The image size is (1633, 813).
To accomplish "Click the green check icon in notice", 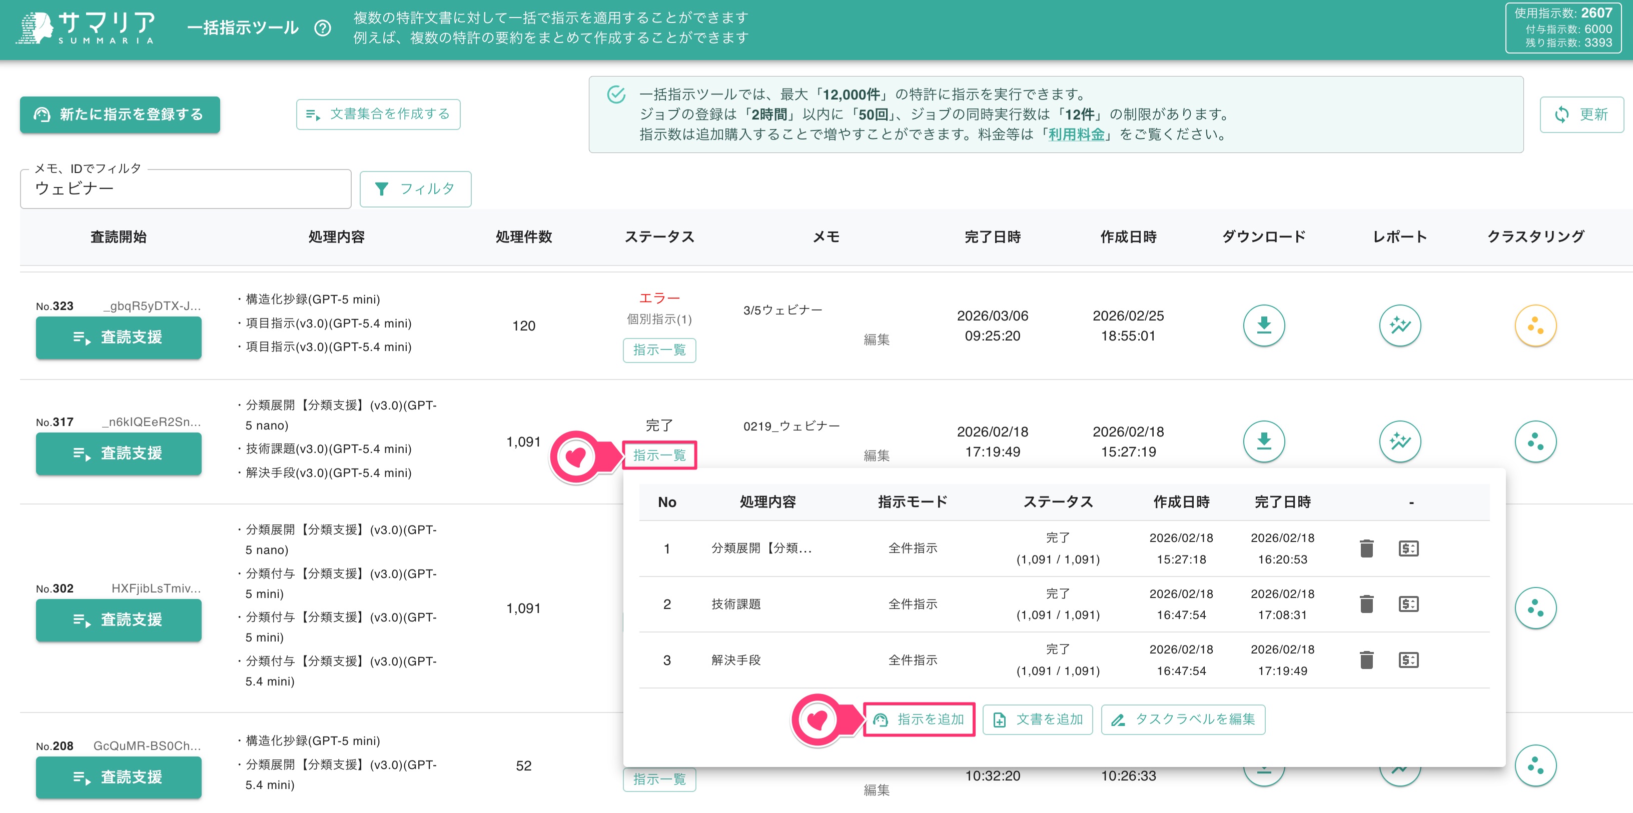I will point(616,94).
